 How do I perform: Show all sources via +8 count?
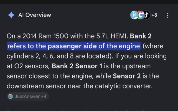pyautogui.click(x=154, y=15)
